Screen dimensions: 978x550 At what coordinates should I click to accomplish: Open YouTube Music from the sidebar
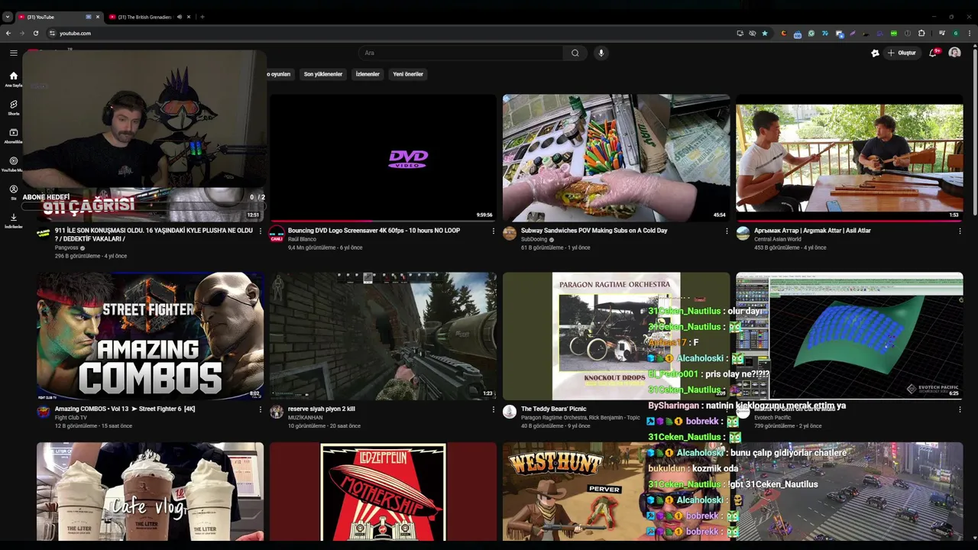pos(13,164)
